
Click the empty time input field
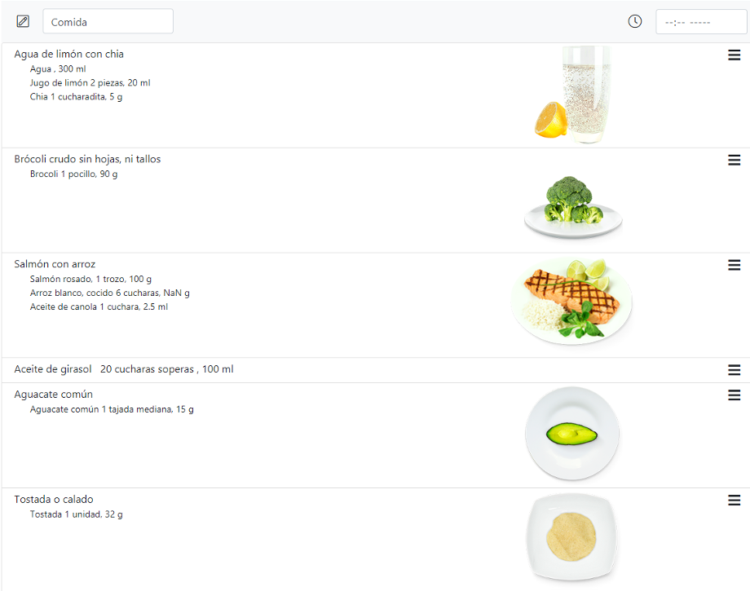(x=701, y=22)
